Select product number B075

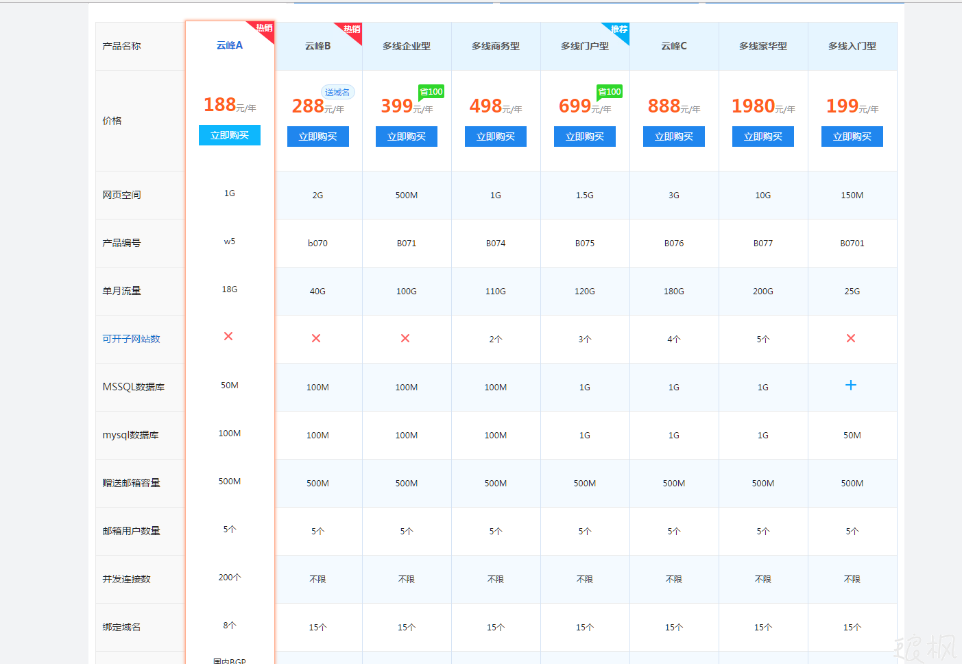[x=585, y=244]
